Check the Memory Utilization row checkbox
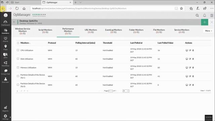215x121 pixels. 18,67
